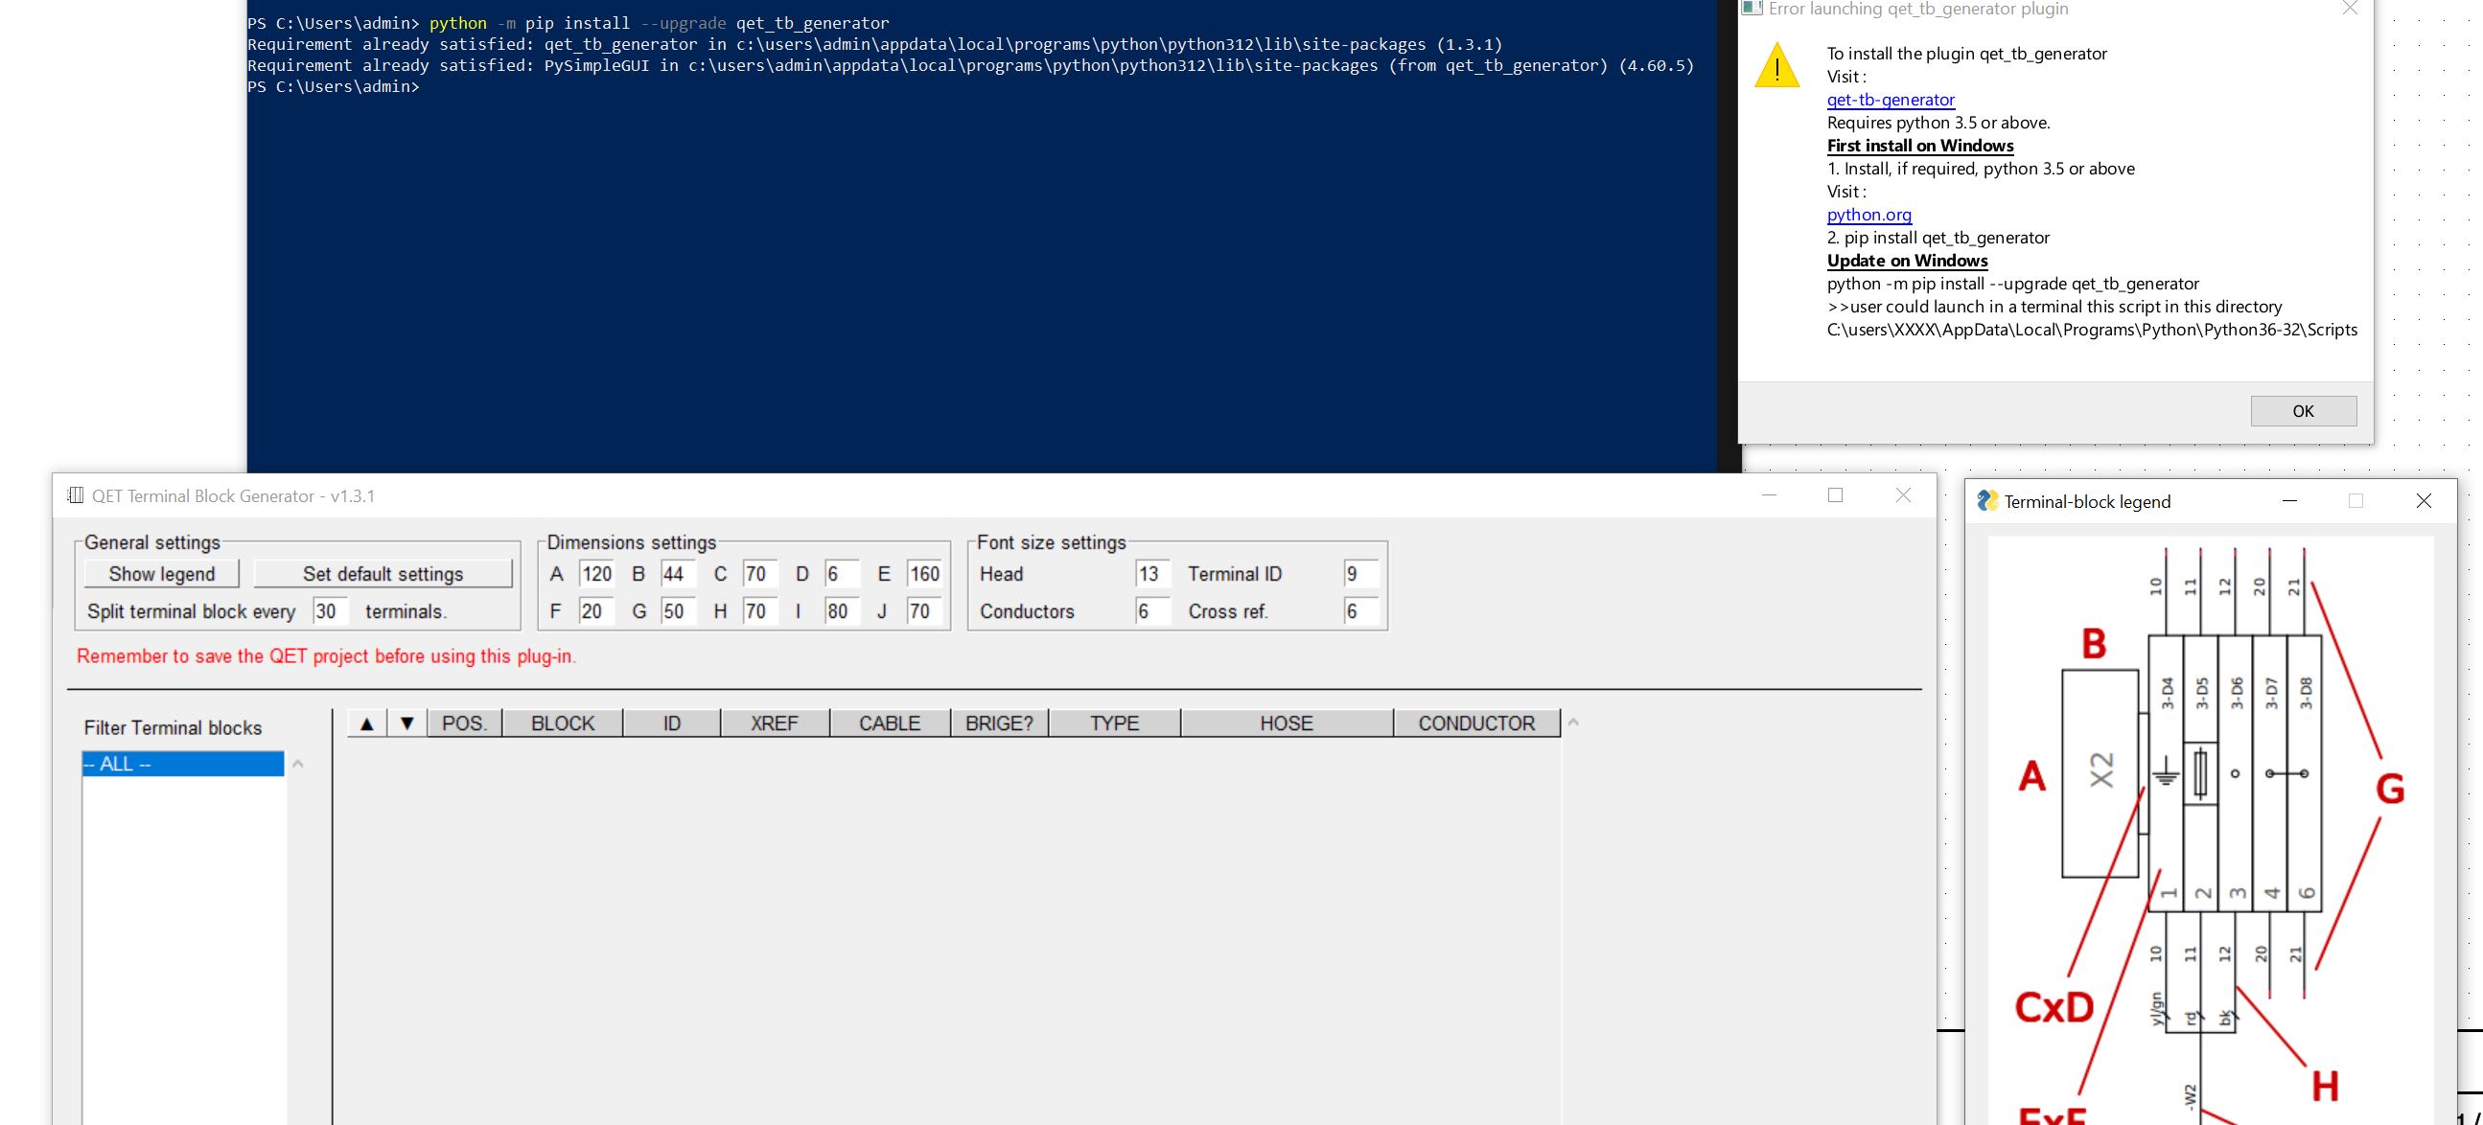Maximize the QET Terminal Block Generator window
The height and width of the screenshot is (1125, 2483).
[1835, 495]
